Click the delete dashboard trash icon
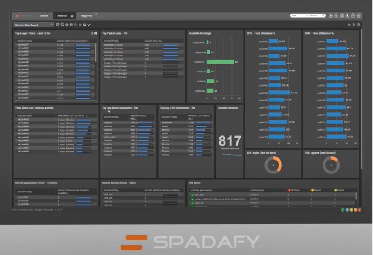373x255 pixels. 80,25
